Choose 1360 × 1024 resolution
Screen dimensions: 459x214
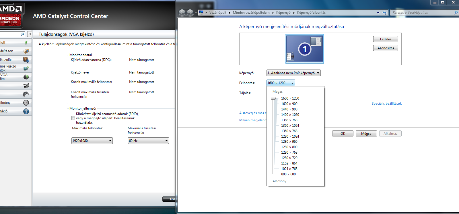point(290,126)
